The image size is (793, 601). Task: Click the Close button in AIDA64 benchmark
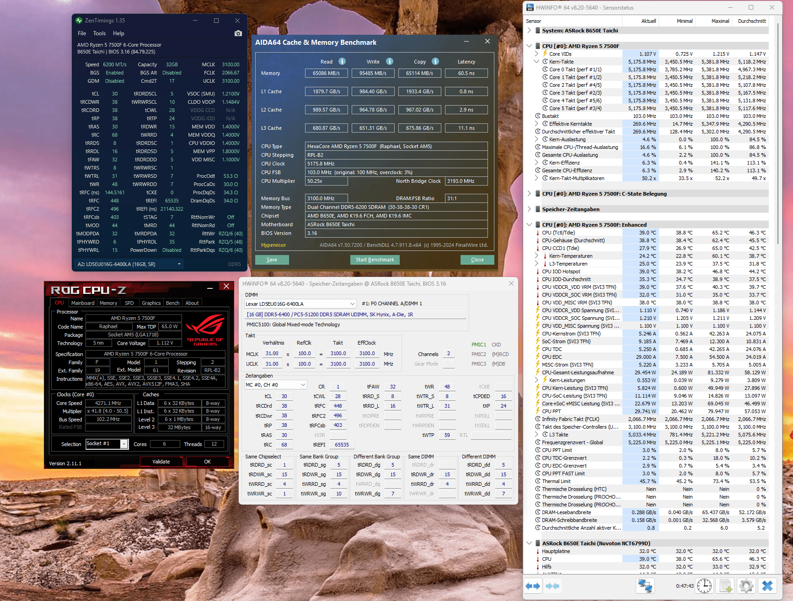tap(477, 260)
